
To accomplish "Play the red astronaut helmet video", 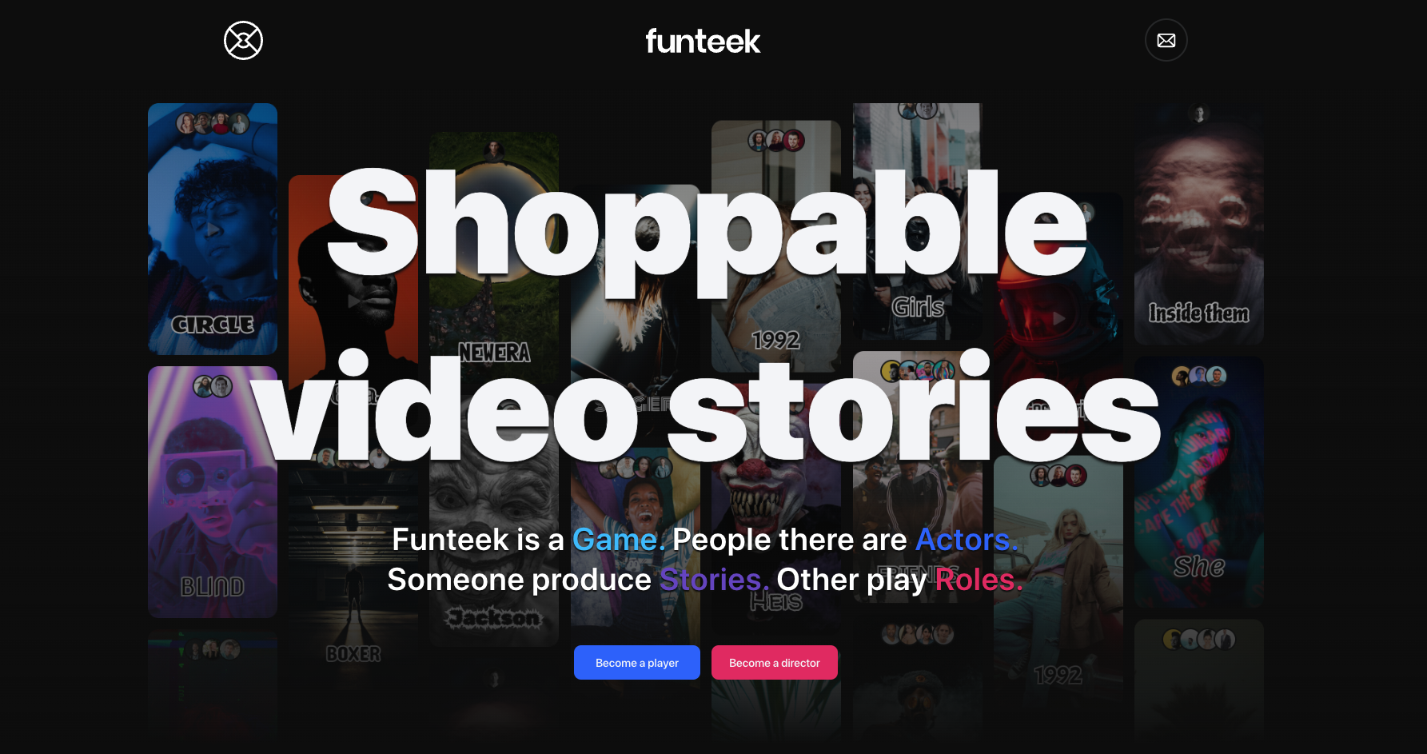I will tap(1058, 319).
